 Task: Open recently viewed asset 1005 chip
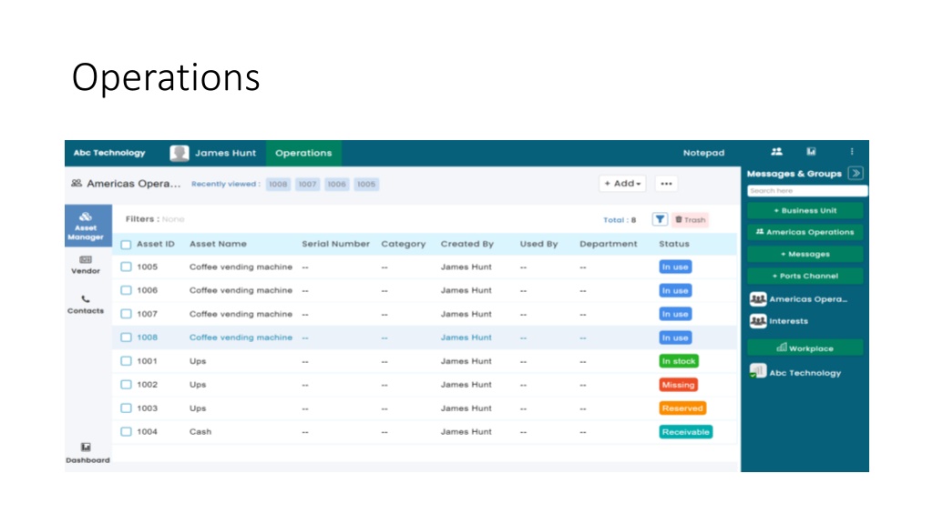click(x=366, y=184)
